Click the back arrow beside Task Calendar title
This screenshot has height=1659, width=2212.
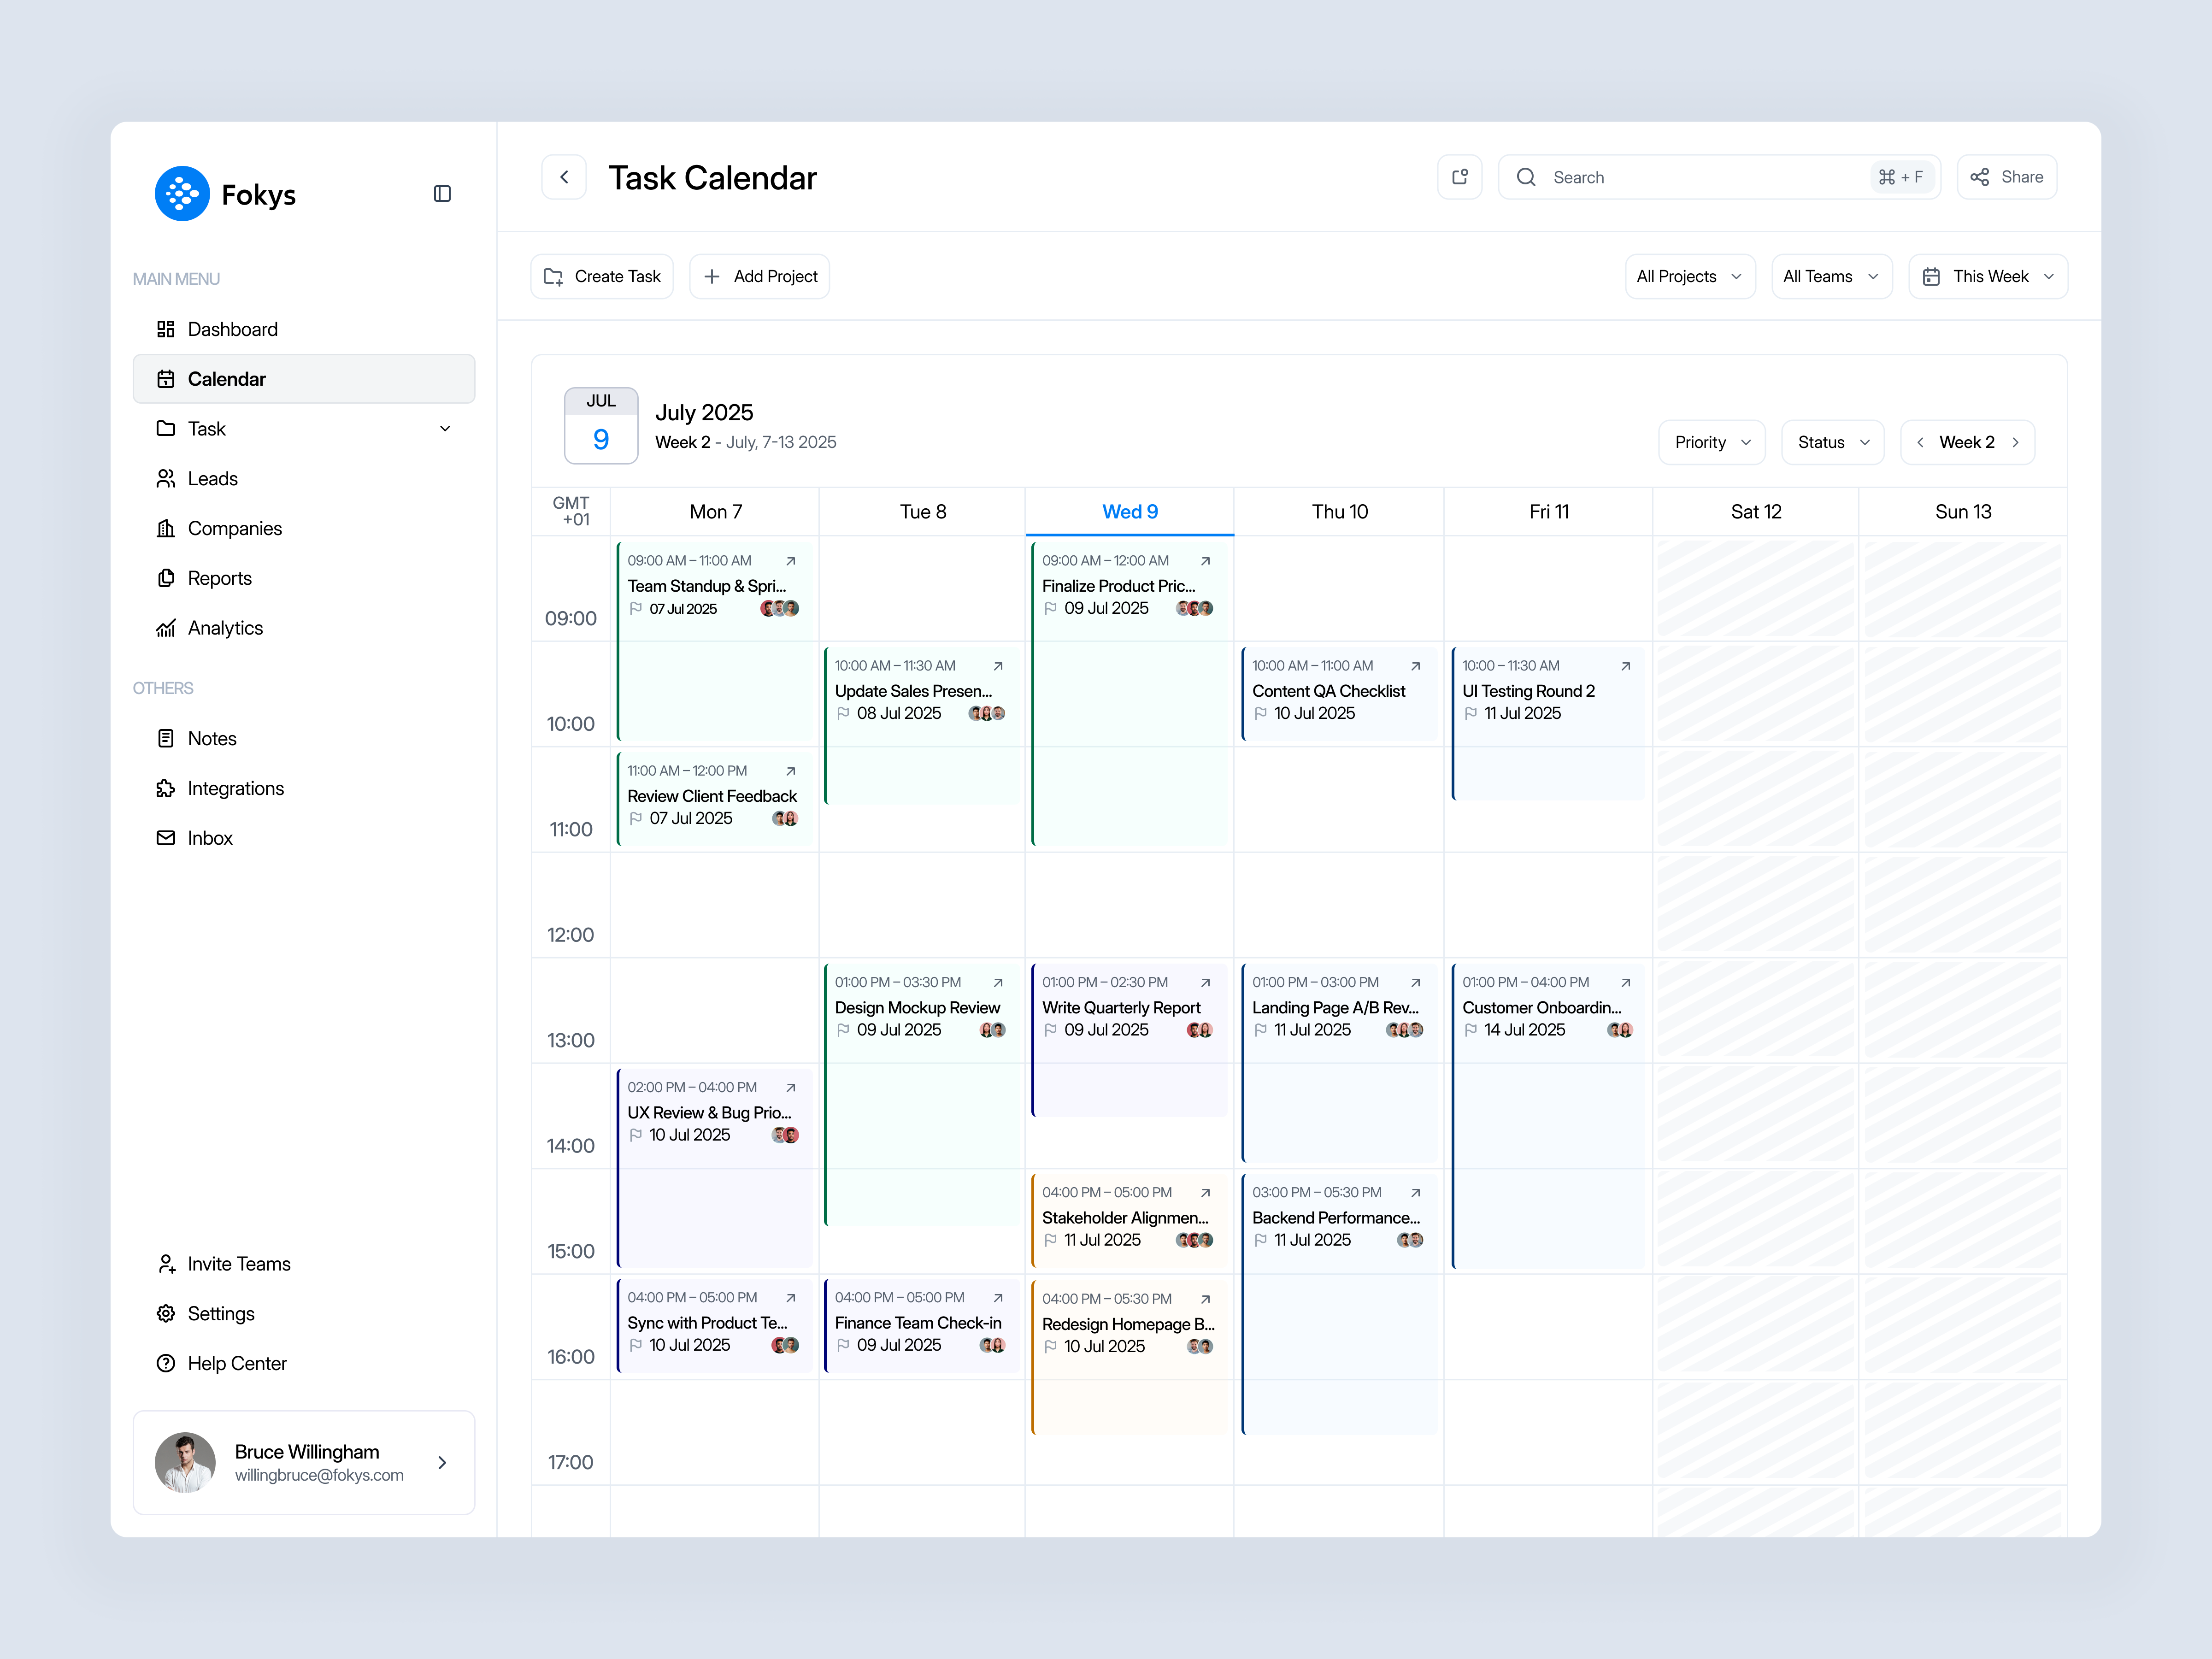(x=564, y=176)
